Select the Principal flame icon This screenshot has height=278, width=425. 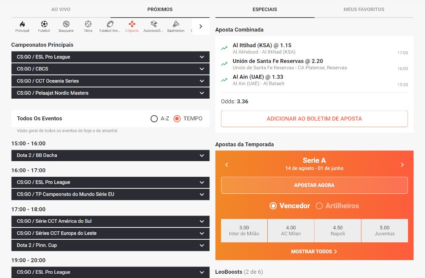[22, 24]
